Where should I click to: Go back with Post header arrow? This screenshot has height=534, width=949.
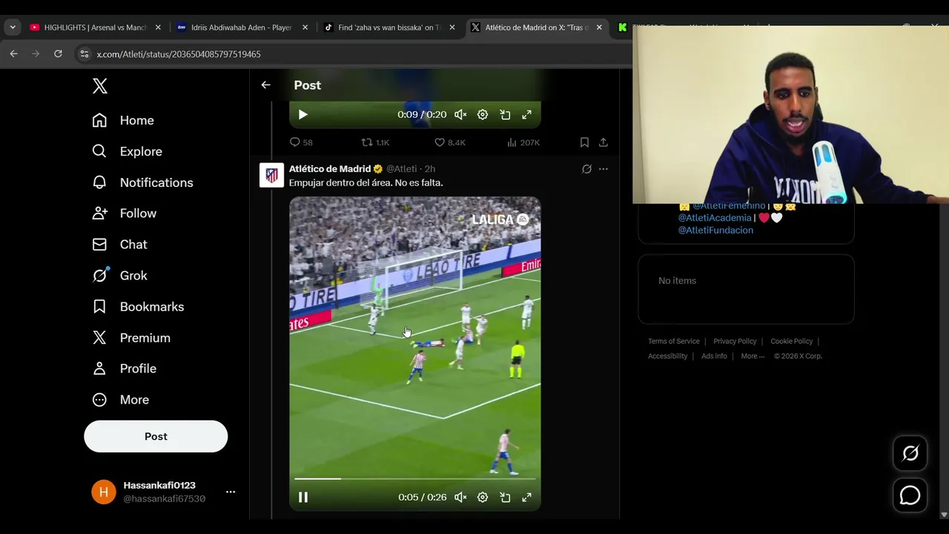click(x=265, y=85)
